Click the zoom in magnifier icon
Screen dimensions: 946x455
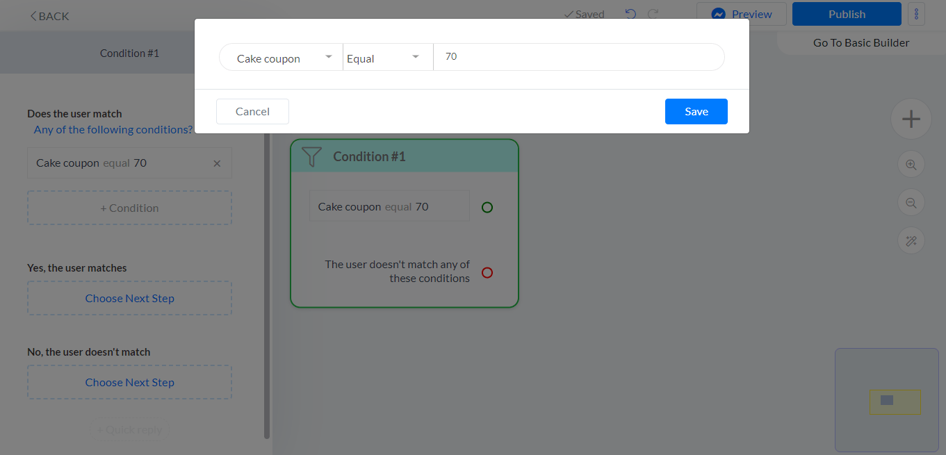pyautogui.click(x=911, y=164)
